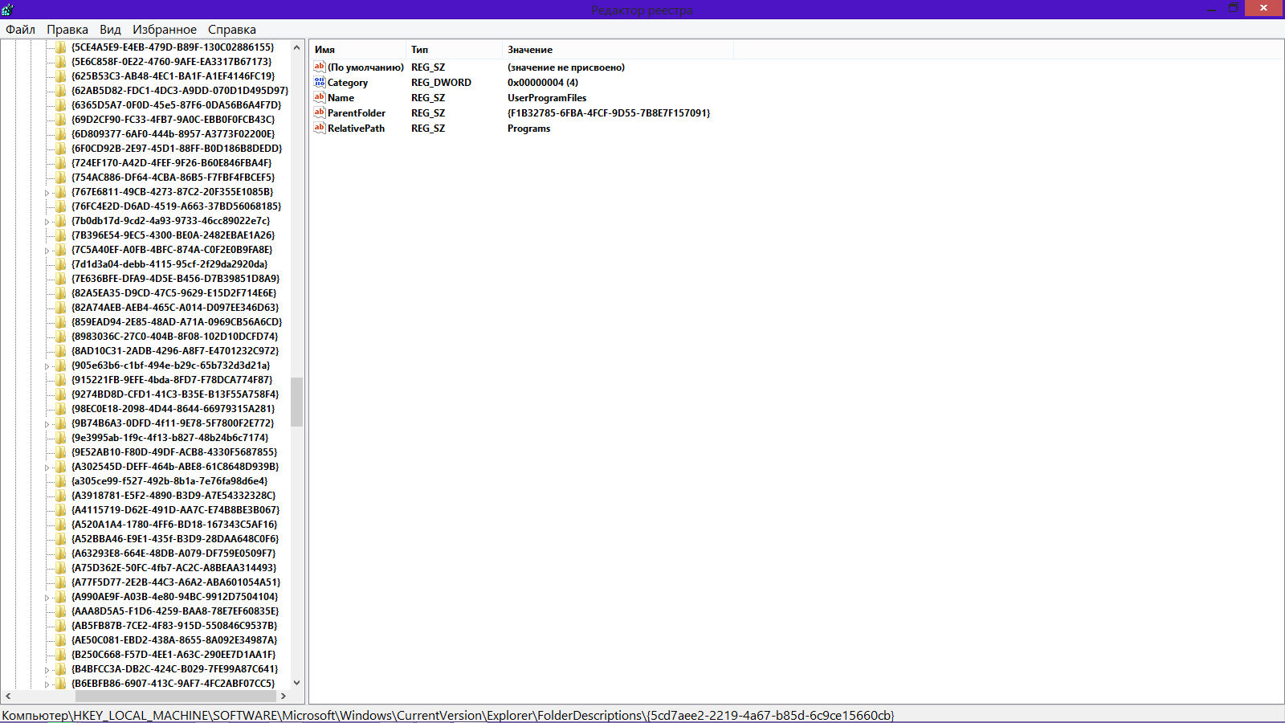1285x723 pixels.
Task: Sort values by the Имя column header
Action: (357, 50)
